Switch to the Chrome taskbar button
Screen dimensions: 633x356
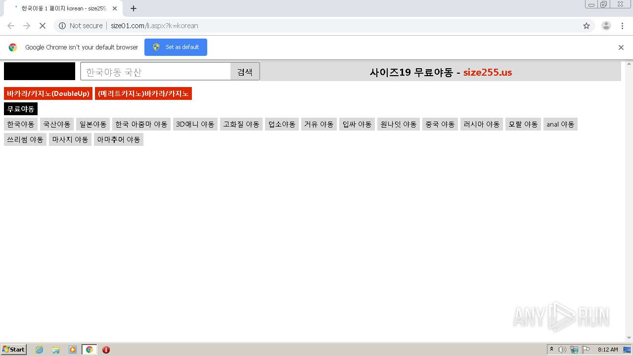[89, 350]
